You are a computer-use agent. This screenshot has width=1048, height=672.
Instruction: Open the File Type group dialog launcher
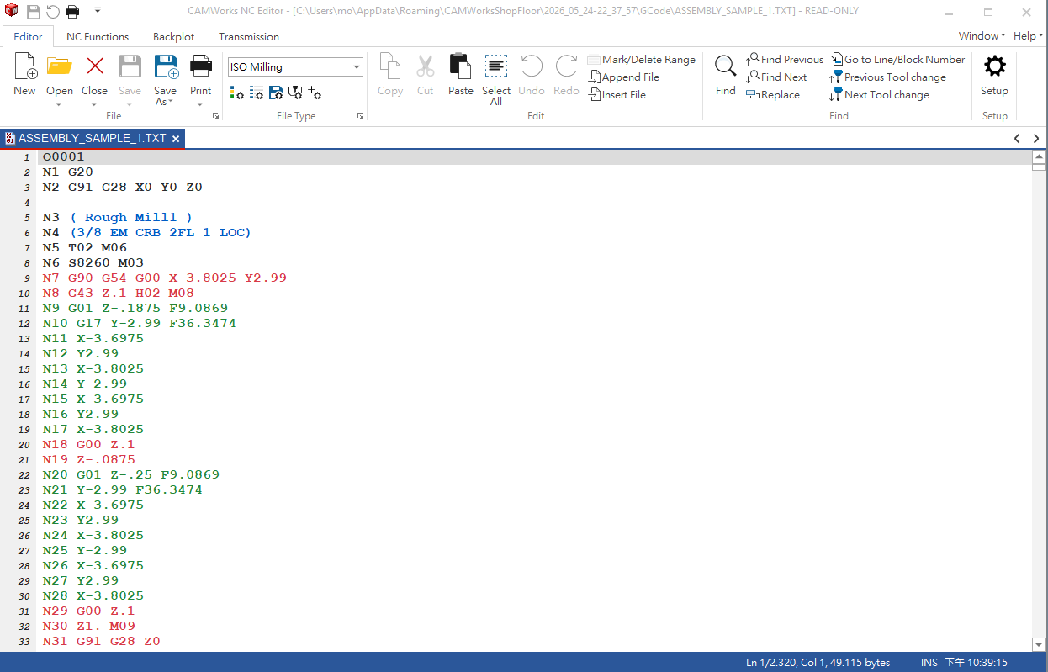(360, 116)
